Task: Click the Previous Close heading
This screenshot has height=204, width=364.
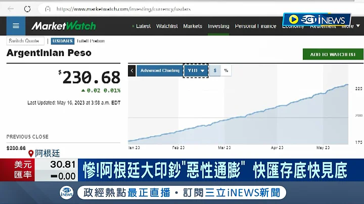Action: [27, 137]
